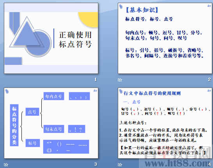The width and height of the screenshot is (213, 168).
Task: Click the corner logo at top-right of slide 2
Action: point(209,5)
